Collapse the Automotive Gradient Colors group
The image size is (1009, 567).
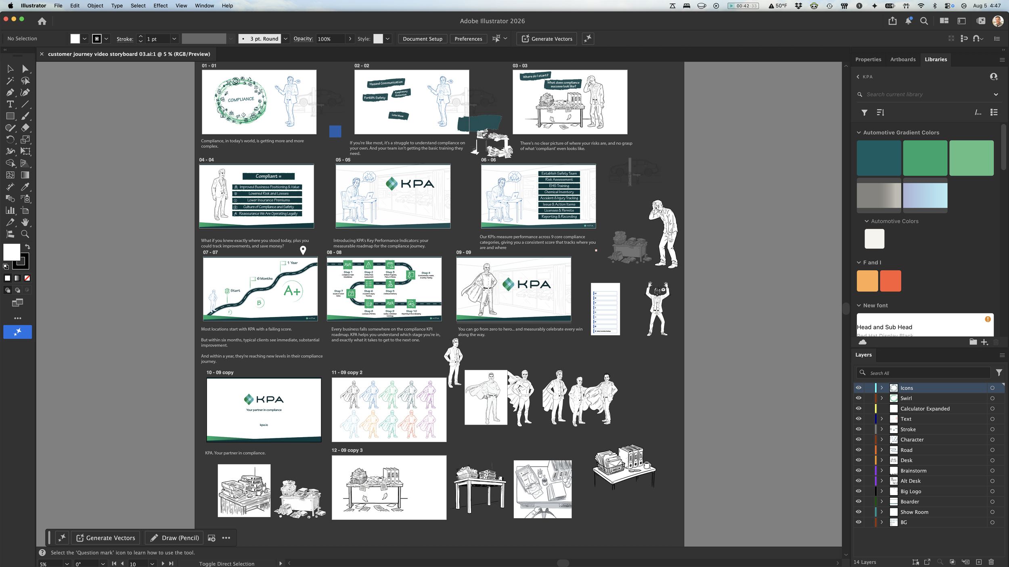pyautogui.click(x=859, y=132)
